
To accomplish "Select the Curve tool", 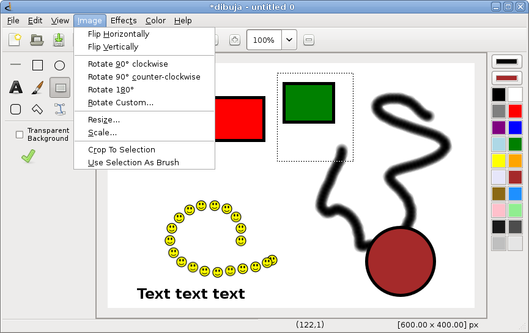I will [60, 109].
